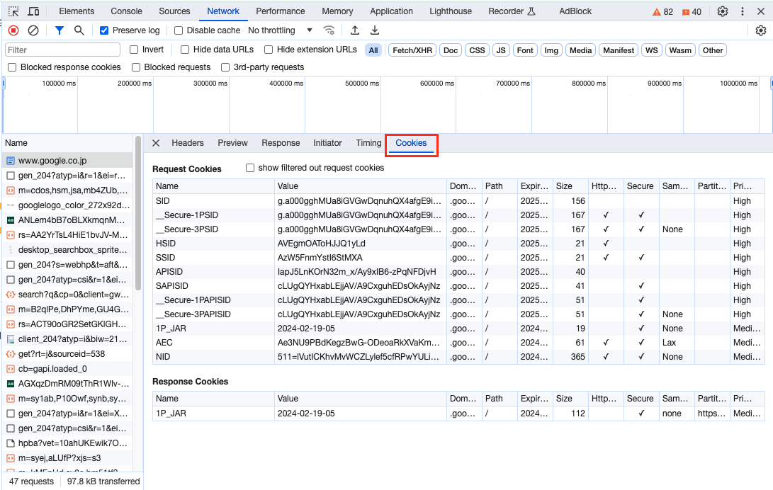
Task: Toggle the device toolbar icon
Action: tap(33, 11)
